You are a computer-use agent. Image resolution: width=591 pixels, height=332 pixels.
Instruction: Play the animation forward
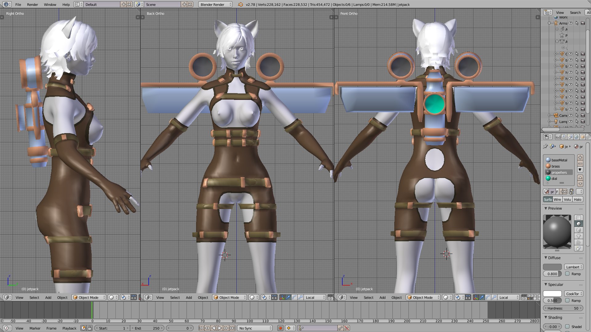point(220,328)
